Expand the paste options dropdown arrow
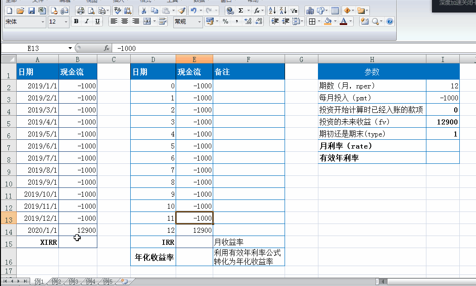This screenshot has width=476, height=286. [173, 11]
